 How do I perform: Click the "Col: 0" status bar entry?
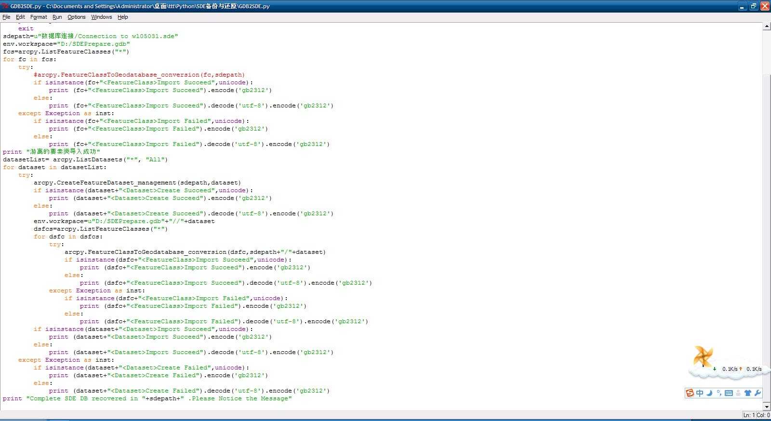coord(763,415)
